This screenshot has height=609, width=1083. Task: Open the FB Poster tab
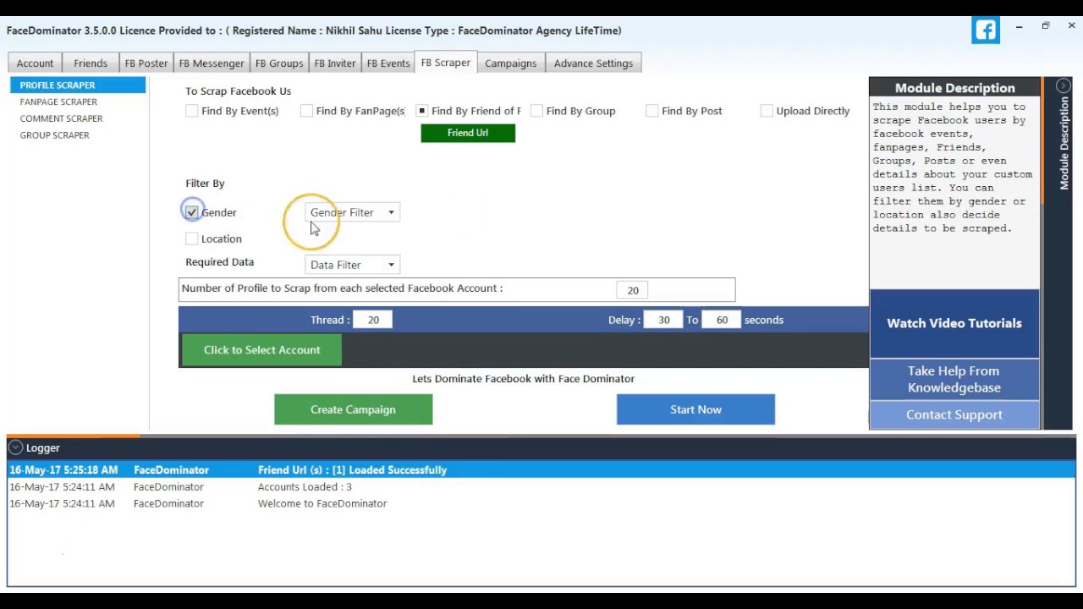click(x=146, y=63)
